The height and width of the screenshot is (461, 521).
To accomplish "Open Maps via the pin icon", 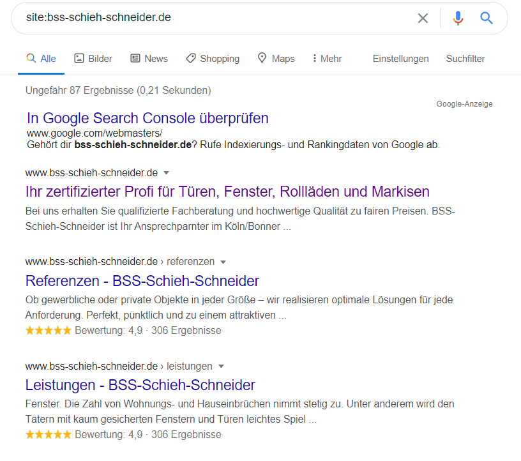I will 262,58.
